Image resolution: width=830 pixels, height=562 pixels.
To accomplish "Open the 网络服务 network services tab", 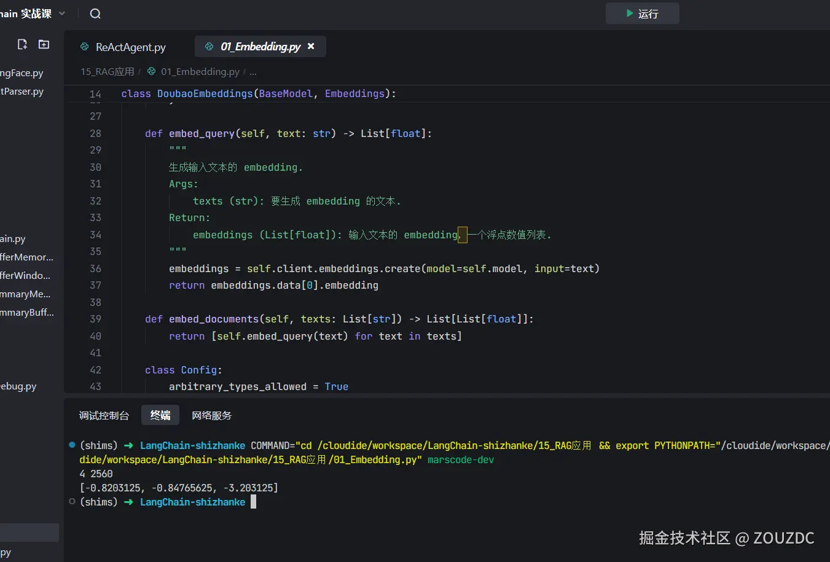I will coord(211,415).
